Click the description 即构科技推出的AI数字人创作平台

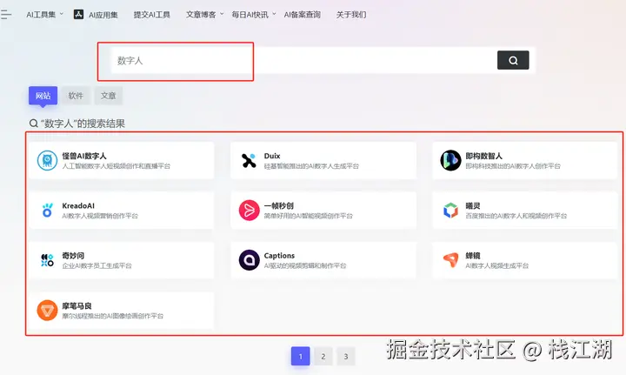click(513, 165)
